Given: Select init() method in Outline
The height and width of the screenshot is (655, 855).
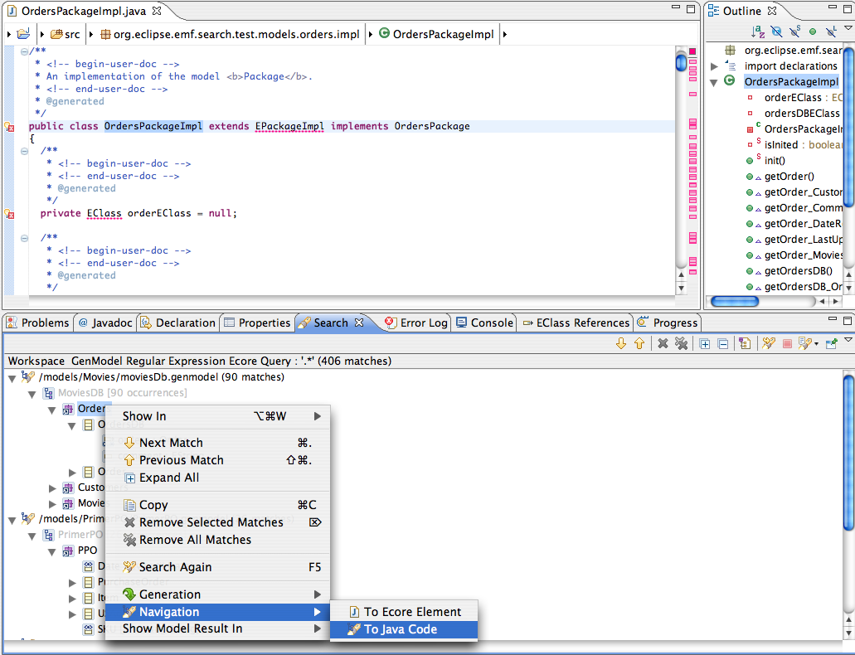Looking at the screenshot, I should 775,160.
